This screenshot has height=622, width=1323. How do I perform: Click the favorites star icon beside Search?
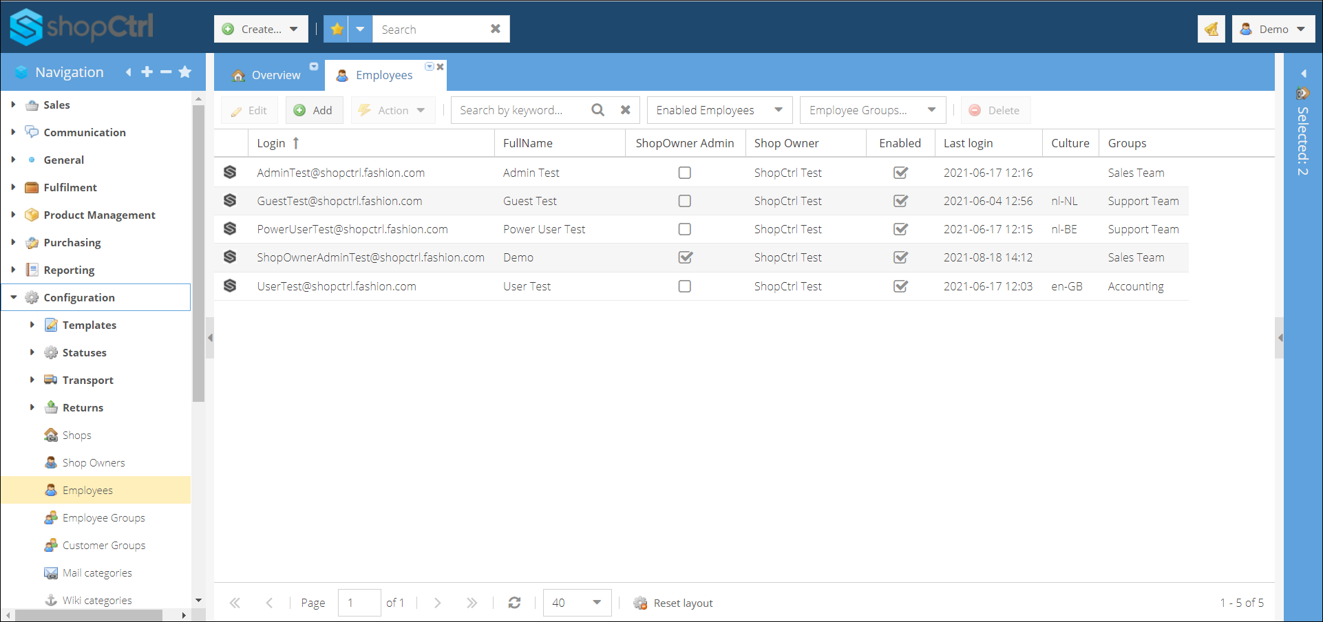tap(337, 29)
